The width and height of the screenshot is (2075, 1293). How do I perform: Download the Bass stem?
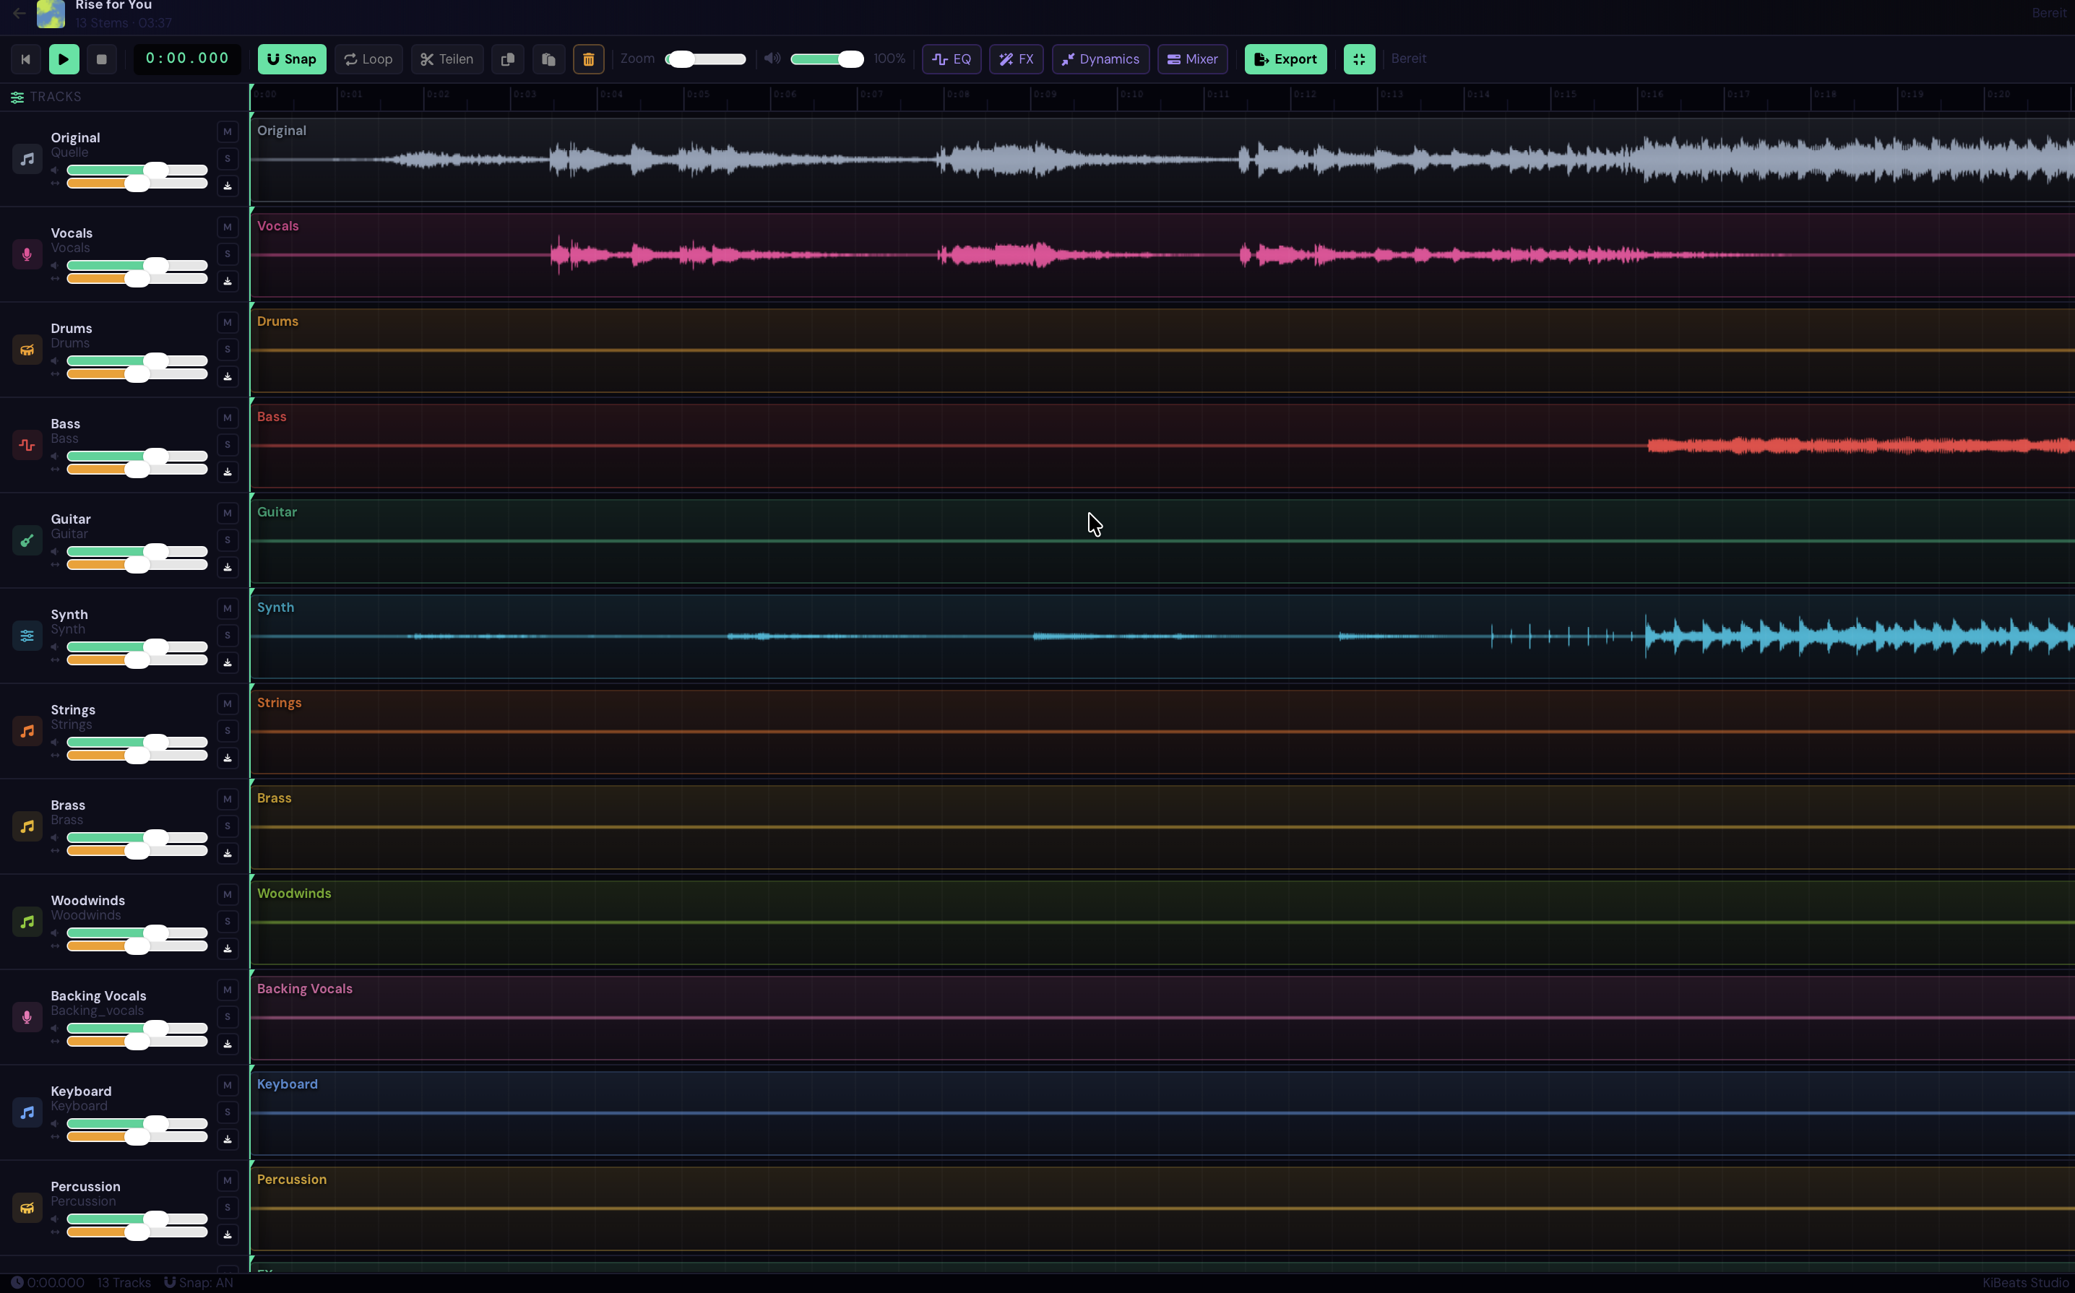[x=228, y=471]
